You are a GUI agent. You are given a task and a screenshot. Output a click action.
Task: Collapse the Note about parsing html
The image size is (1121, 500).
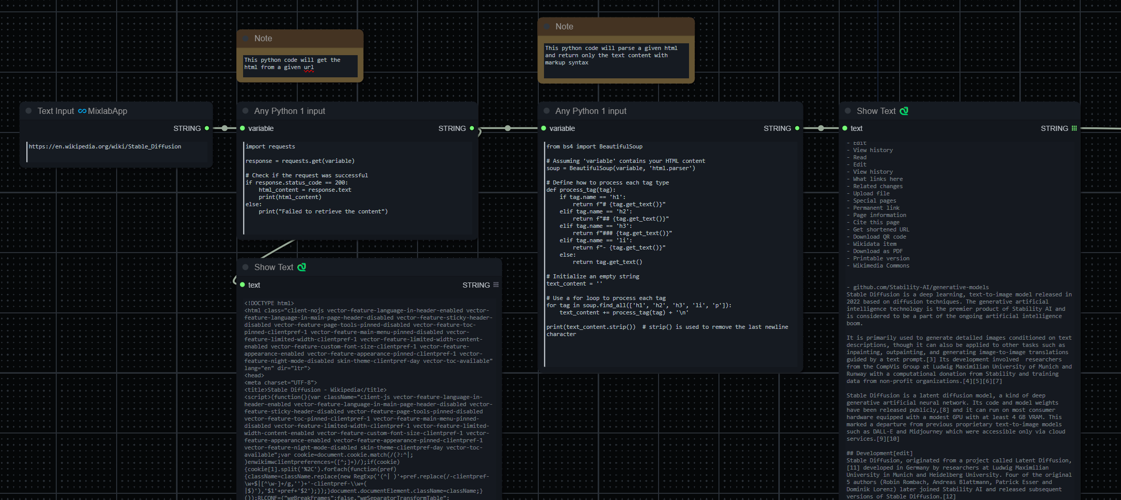click(x=547, y=26)
